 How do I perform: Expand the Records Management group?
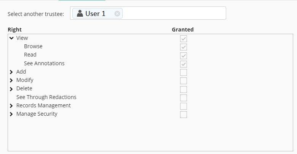(11, 106)
